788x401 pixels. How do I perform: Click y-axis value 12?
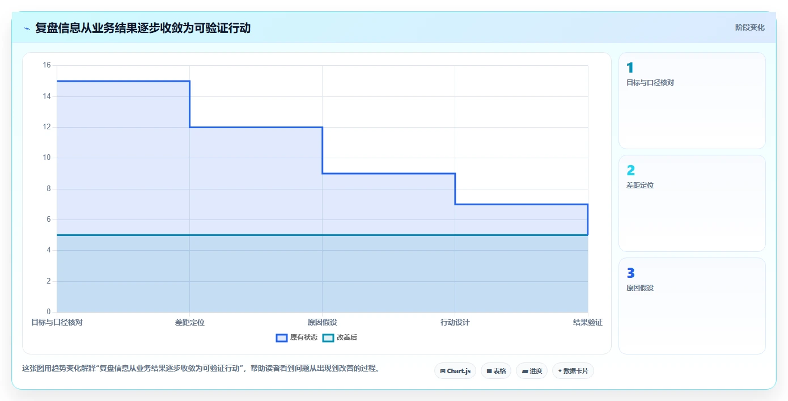46,127
